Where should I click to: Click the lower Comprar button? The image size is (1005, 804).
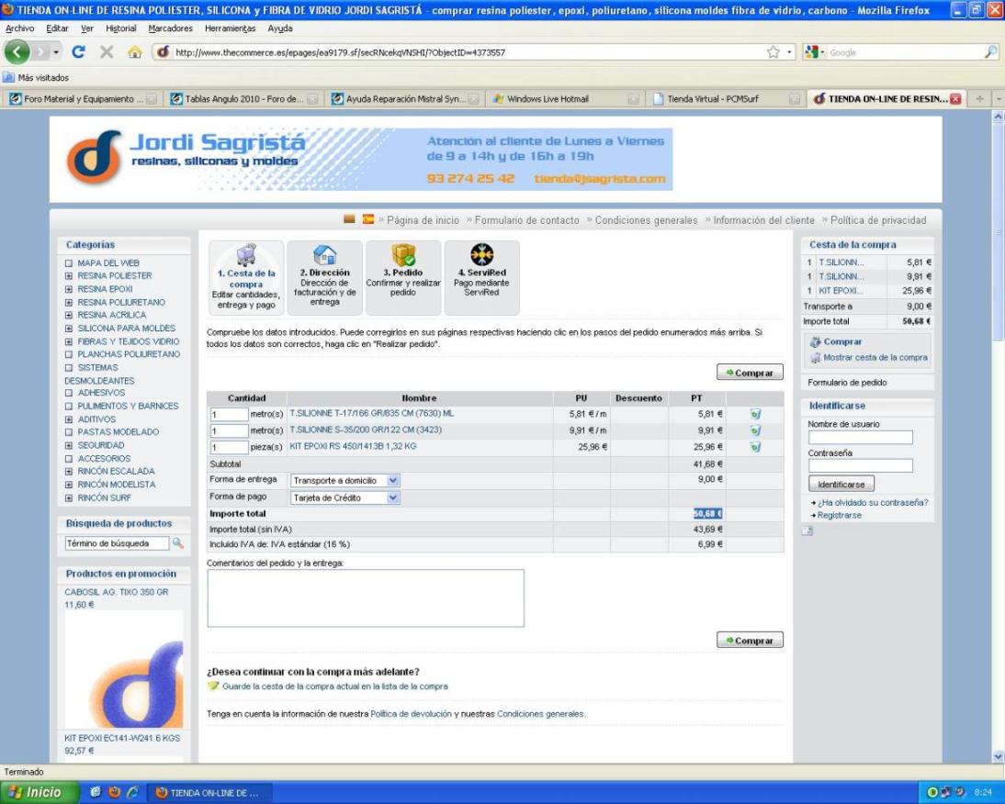(x=750, y=640)
